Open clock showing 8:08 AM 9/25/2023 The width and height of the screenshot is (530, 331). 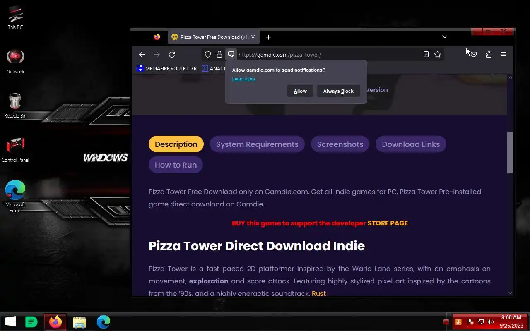(511, 321)
